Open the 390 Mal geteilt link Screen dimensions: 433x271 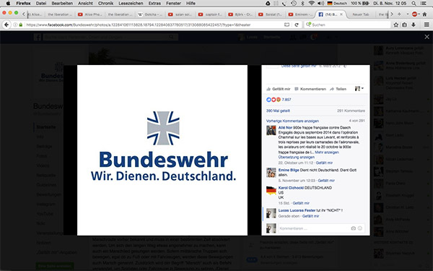(x=278, y=111)
